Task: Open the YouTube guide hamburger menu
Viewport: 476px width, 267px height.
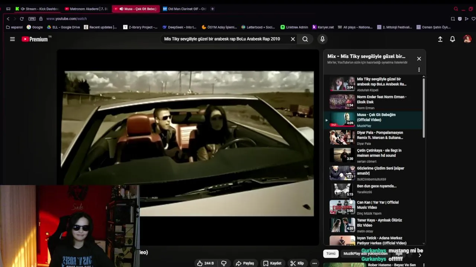Action: click(x=12, y=39)
